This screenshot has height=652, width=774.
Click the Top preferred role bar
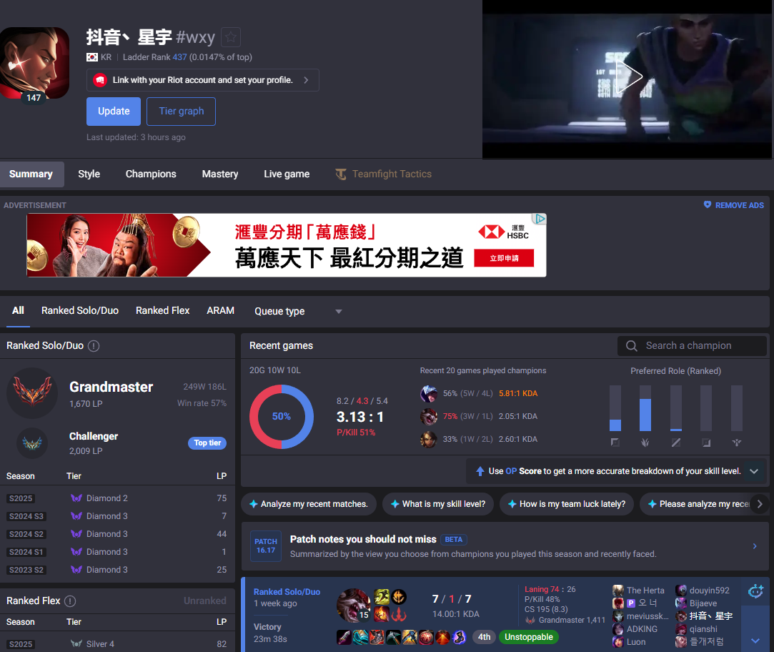click(x=615, y=408)
